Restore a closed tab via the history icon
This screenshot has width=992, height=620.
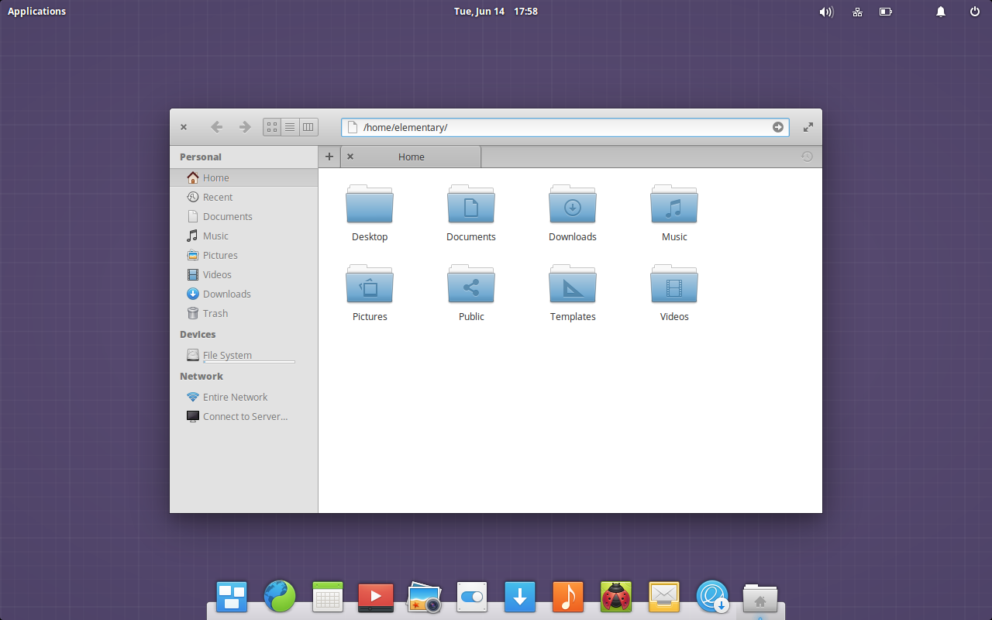pos(807,156)
